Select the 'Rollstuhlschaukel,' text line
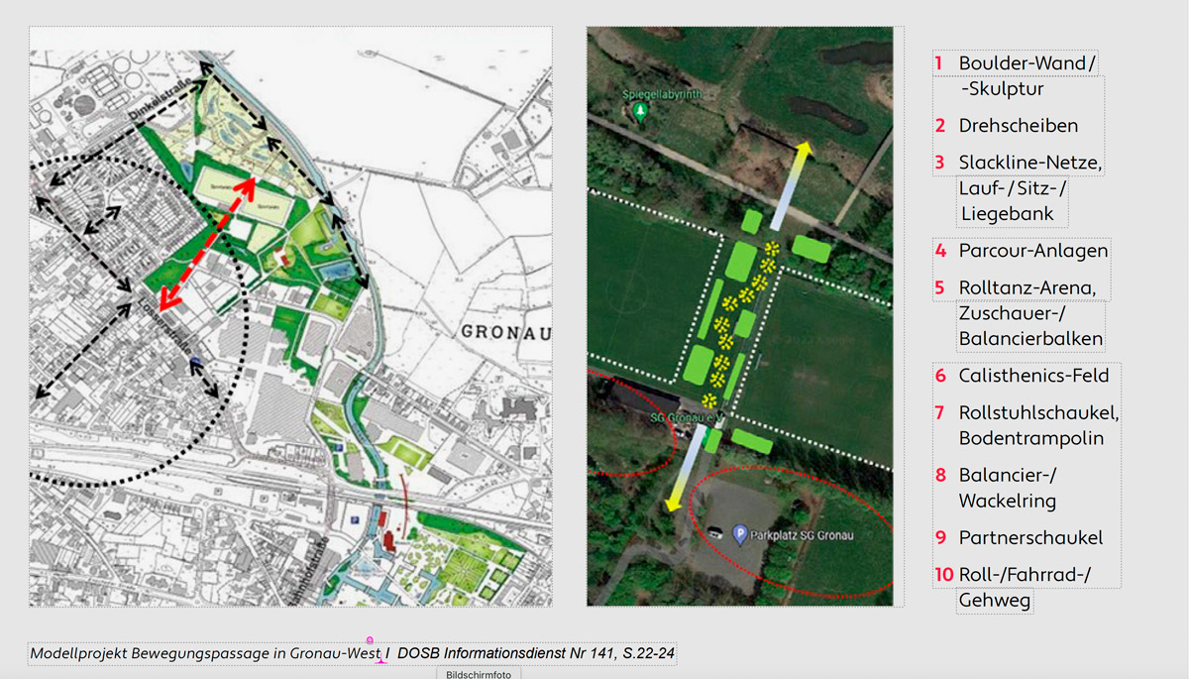 1038,412
